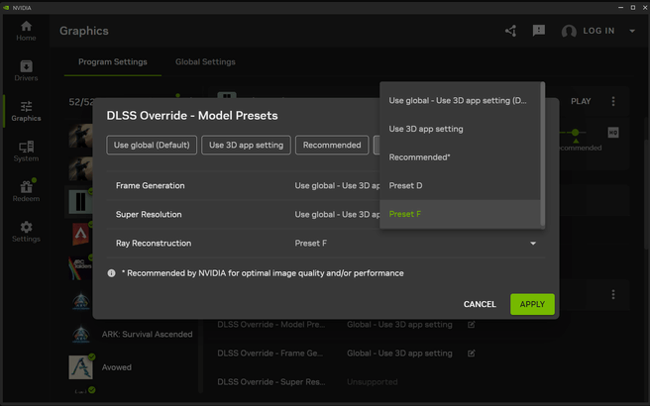
Task: Click the dropdown list scrollbar
Action: coord(543,154)
